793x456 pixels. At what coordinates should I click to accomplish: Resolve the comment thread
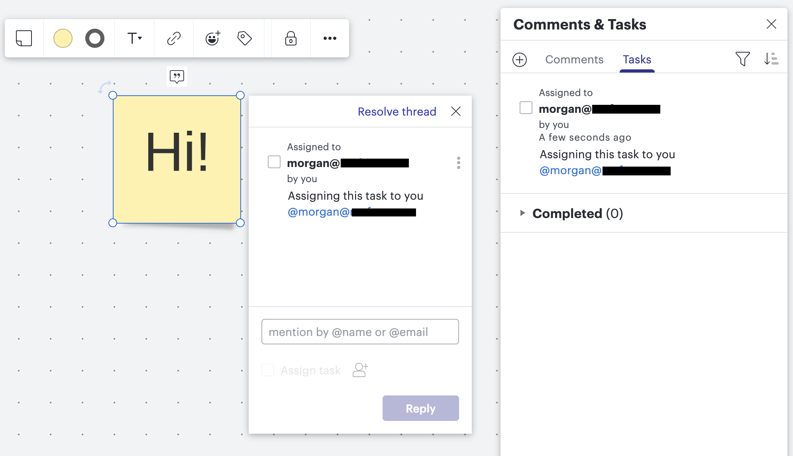click(x=396, y=112)
